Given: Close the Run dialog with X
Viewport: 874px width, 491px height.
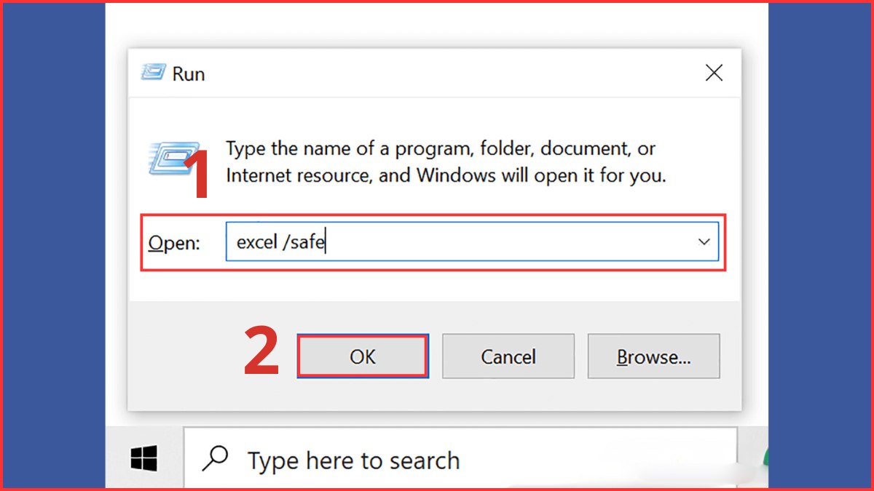Looking at the screenshot, I should [x=714, y=73].
